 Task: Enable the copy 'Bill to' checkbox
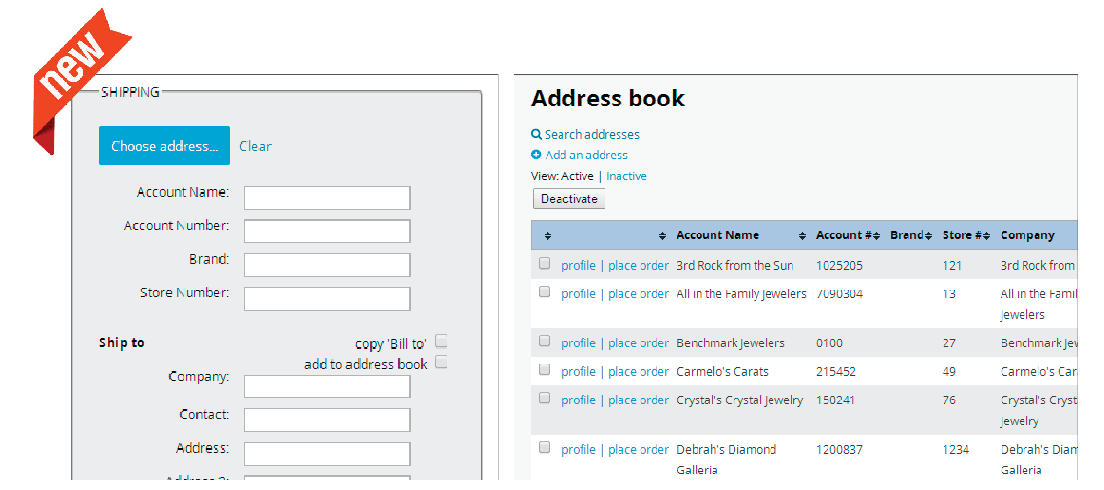(441, 341)
